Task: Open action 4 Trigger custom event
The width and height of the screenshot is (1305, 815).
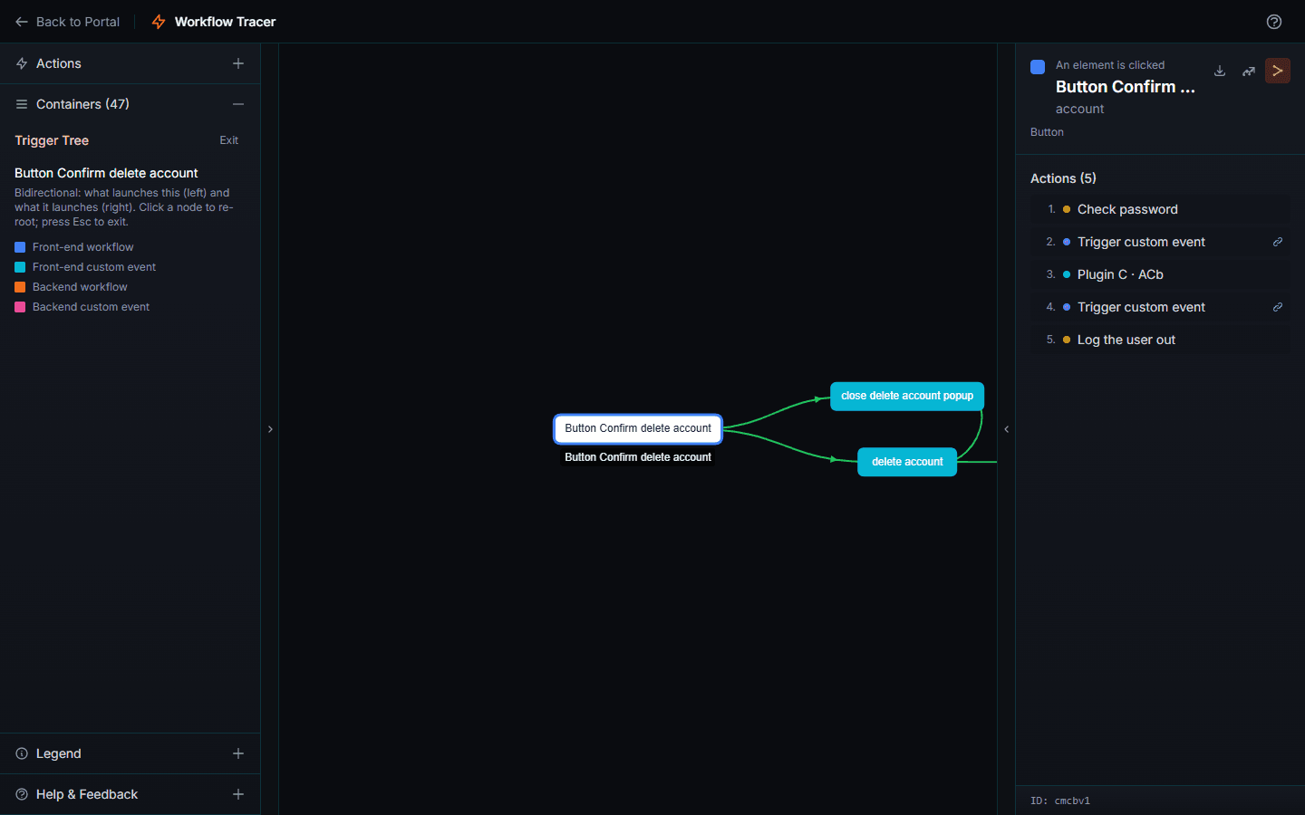Action: coord(1160,307)
